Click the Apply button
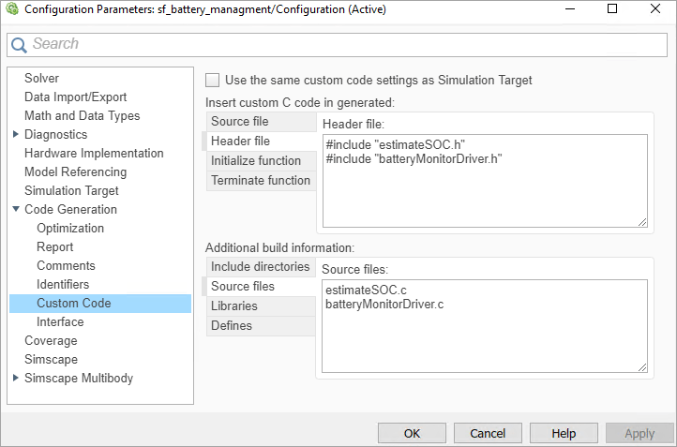 [639, 433]
